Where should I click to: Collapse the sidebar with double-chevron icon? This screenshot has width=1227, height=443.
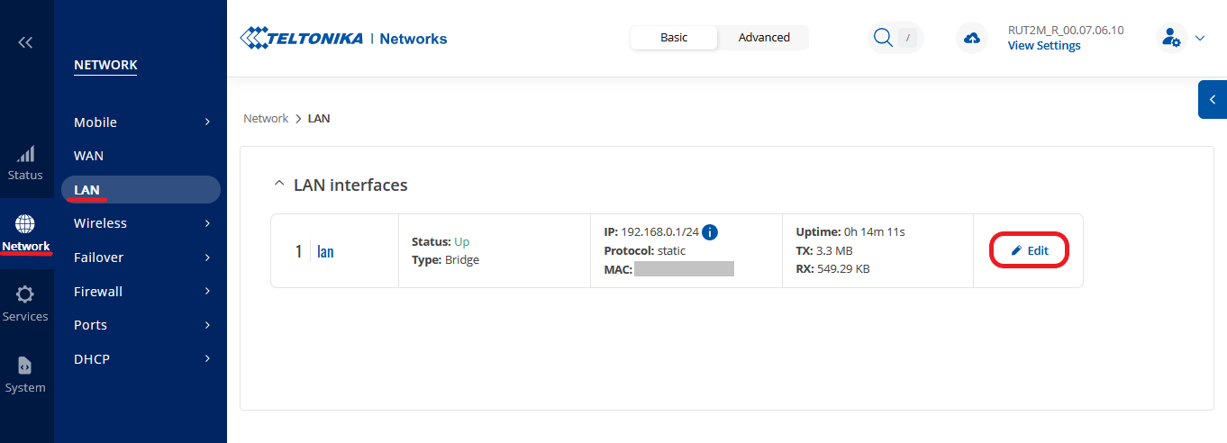pyautogui.click(x=25, y=42)
